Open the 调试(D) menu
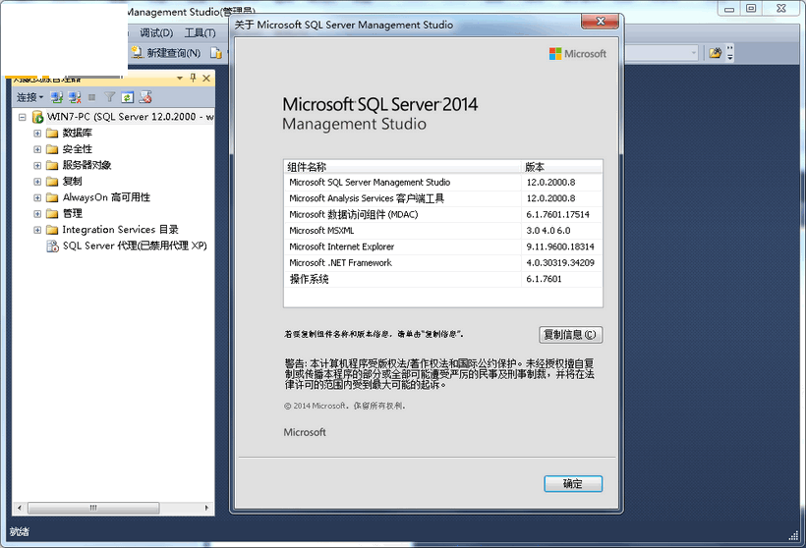 (157, 32)
